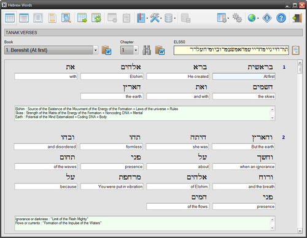The height and width of the screenshot is (238, 307).
Task: Open the hammer and wrench tools dropdown
Action: (156, 18)
